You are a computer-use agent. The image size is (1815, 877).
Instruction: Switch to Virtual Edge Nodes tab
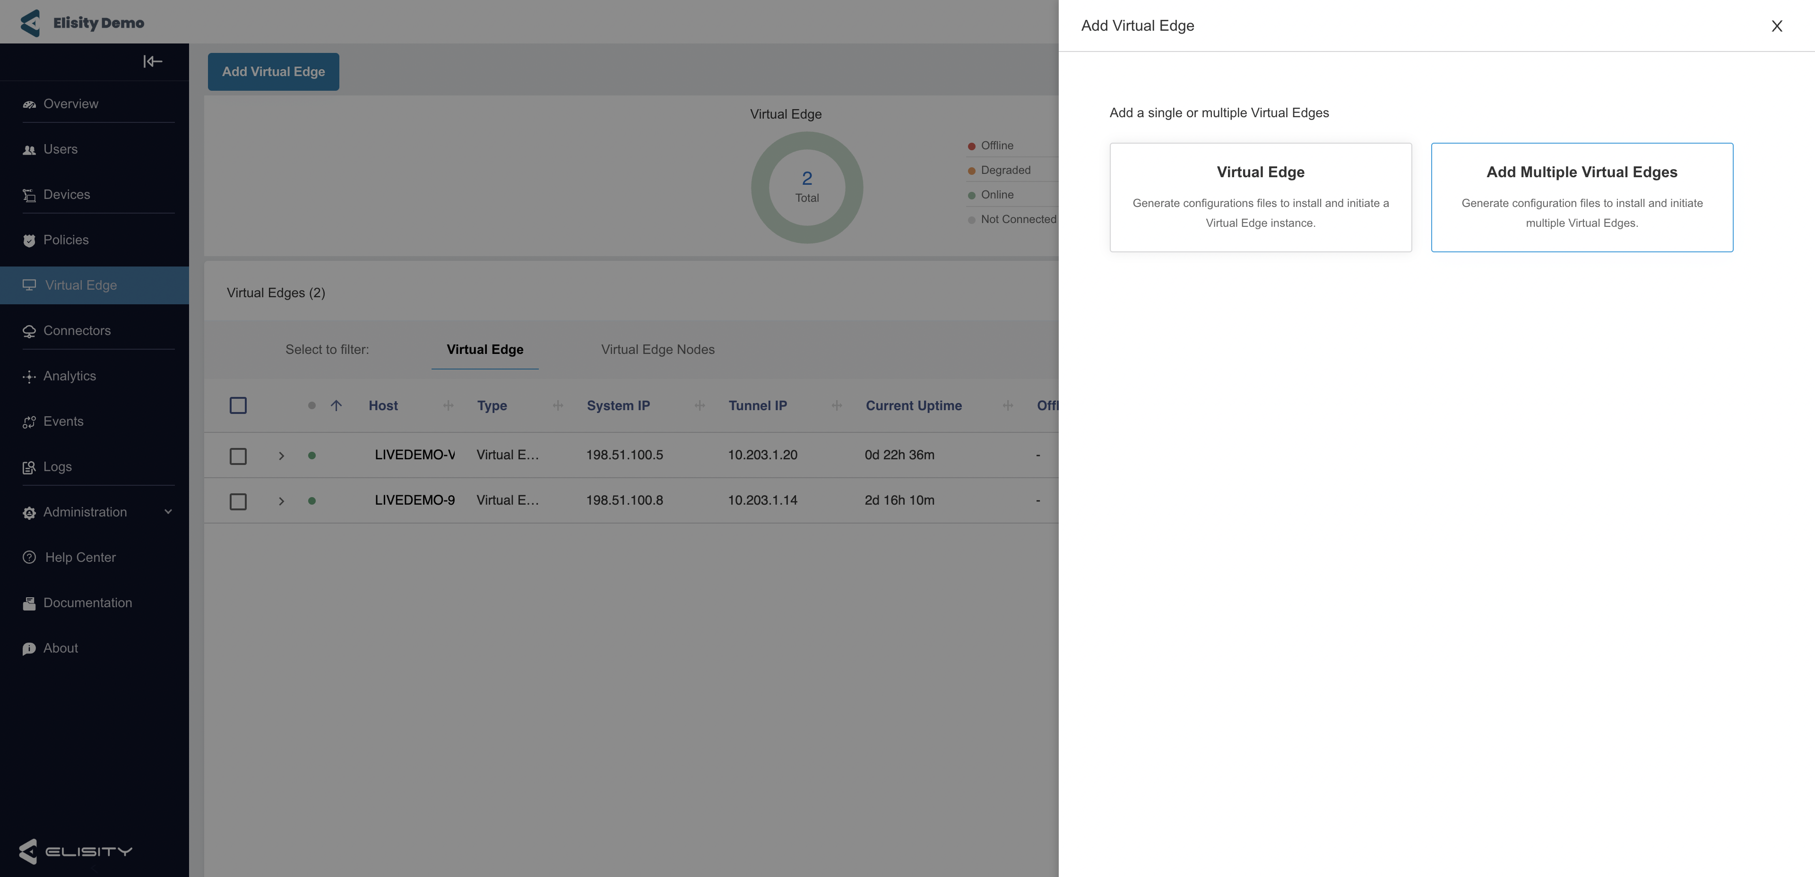[x=657, y=349]
